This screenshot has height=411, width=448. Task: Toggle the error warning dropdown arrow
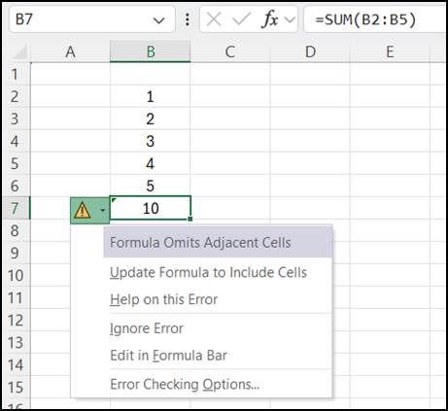click(103, 210)
